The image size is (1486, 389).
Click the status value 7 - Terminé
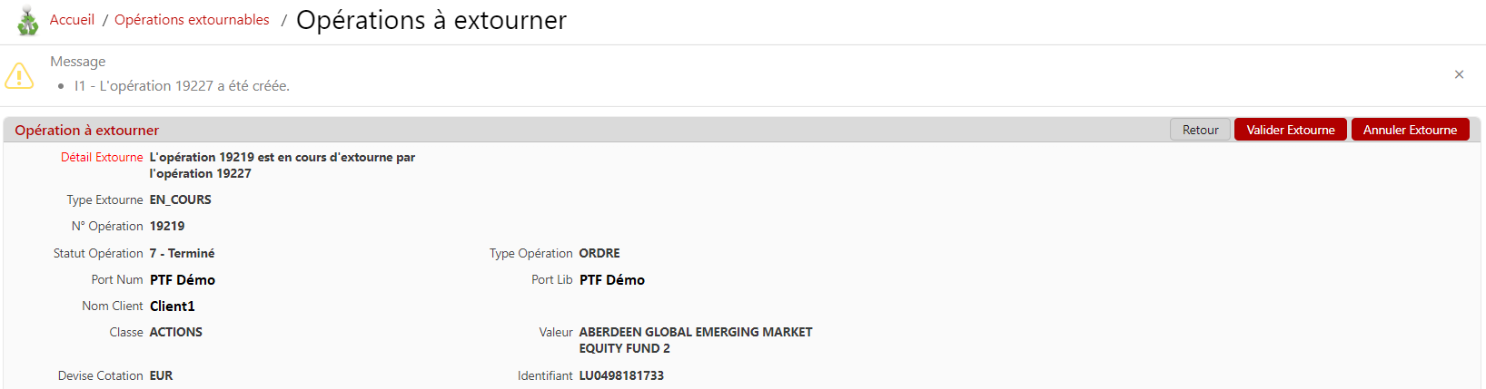click(x=183, y=254)
